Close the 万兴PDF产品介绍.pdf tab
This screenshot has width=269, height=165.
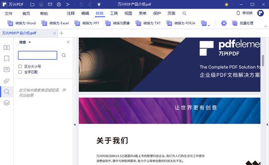pos(54,33)
